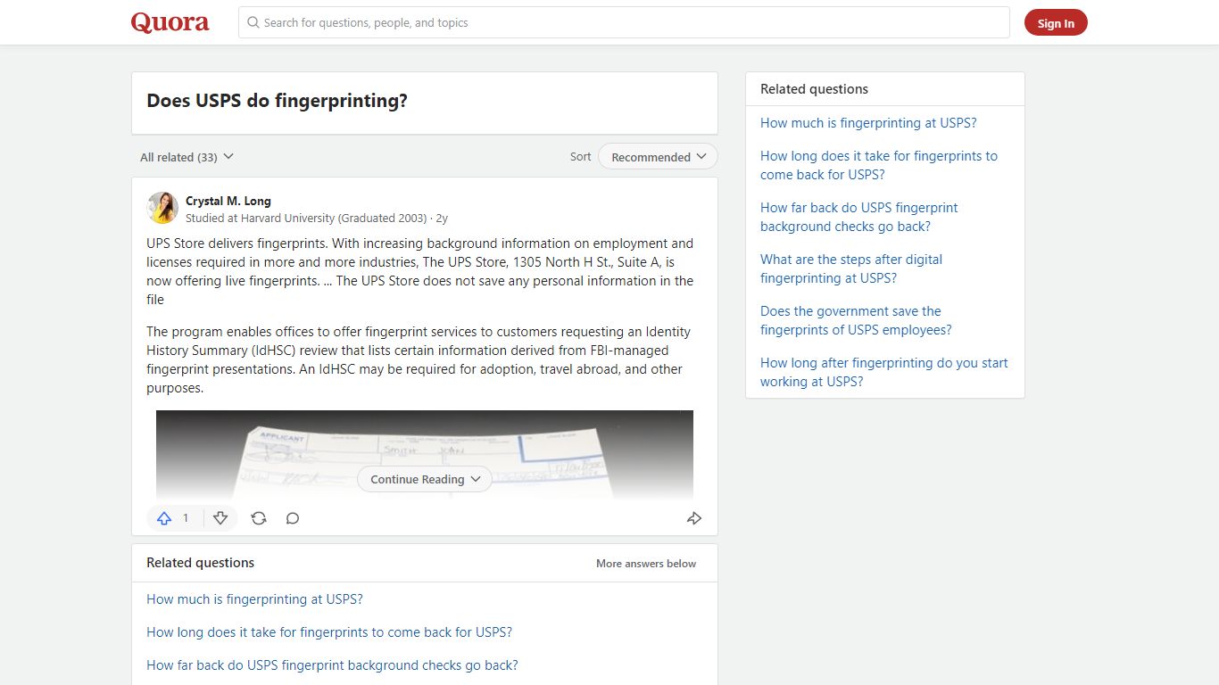
Task: Sidebar: How far back background checks go
Action: [x=859, y=217]
